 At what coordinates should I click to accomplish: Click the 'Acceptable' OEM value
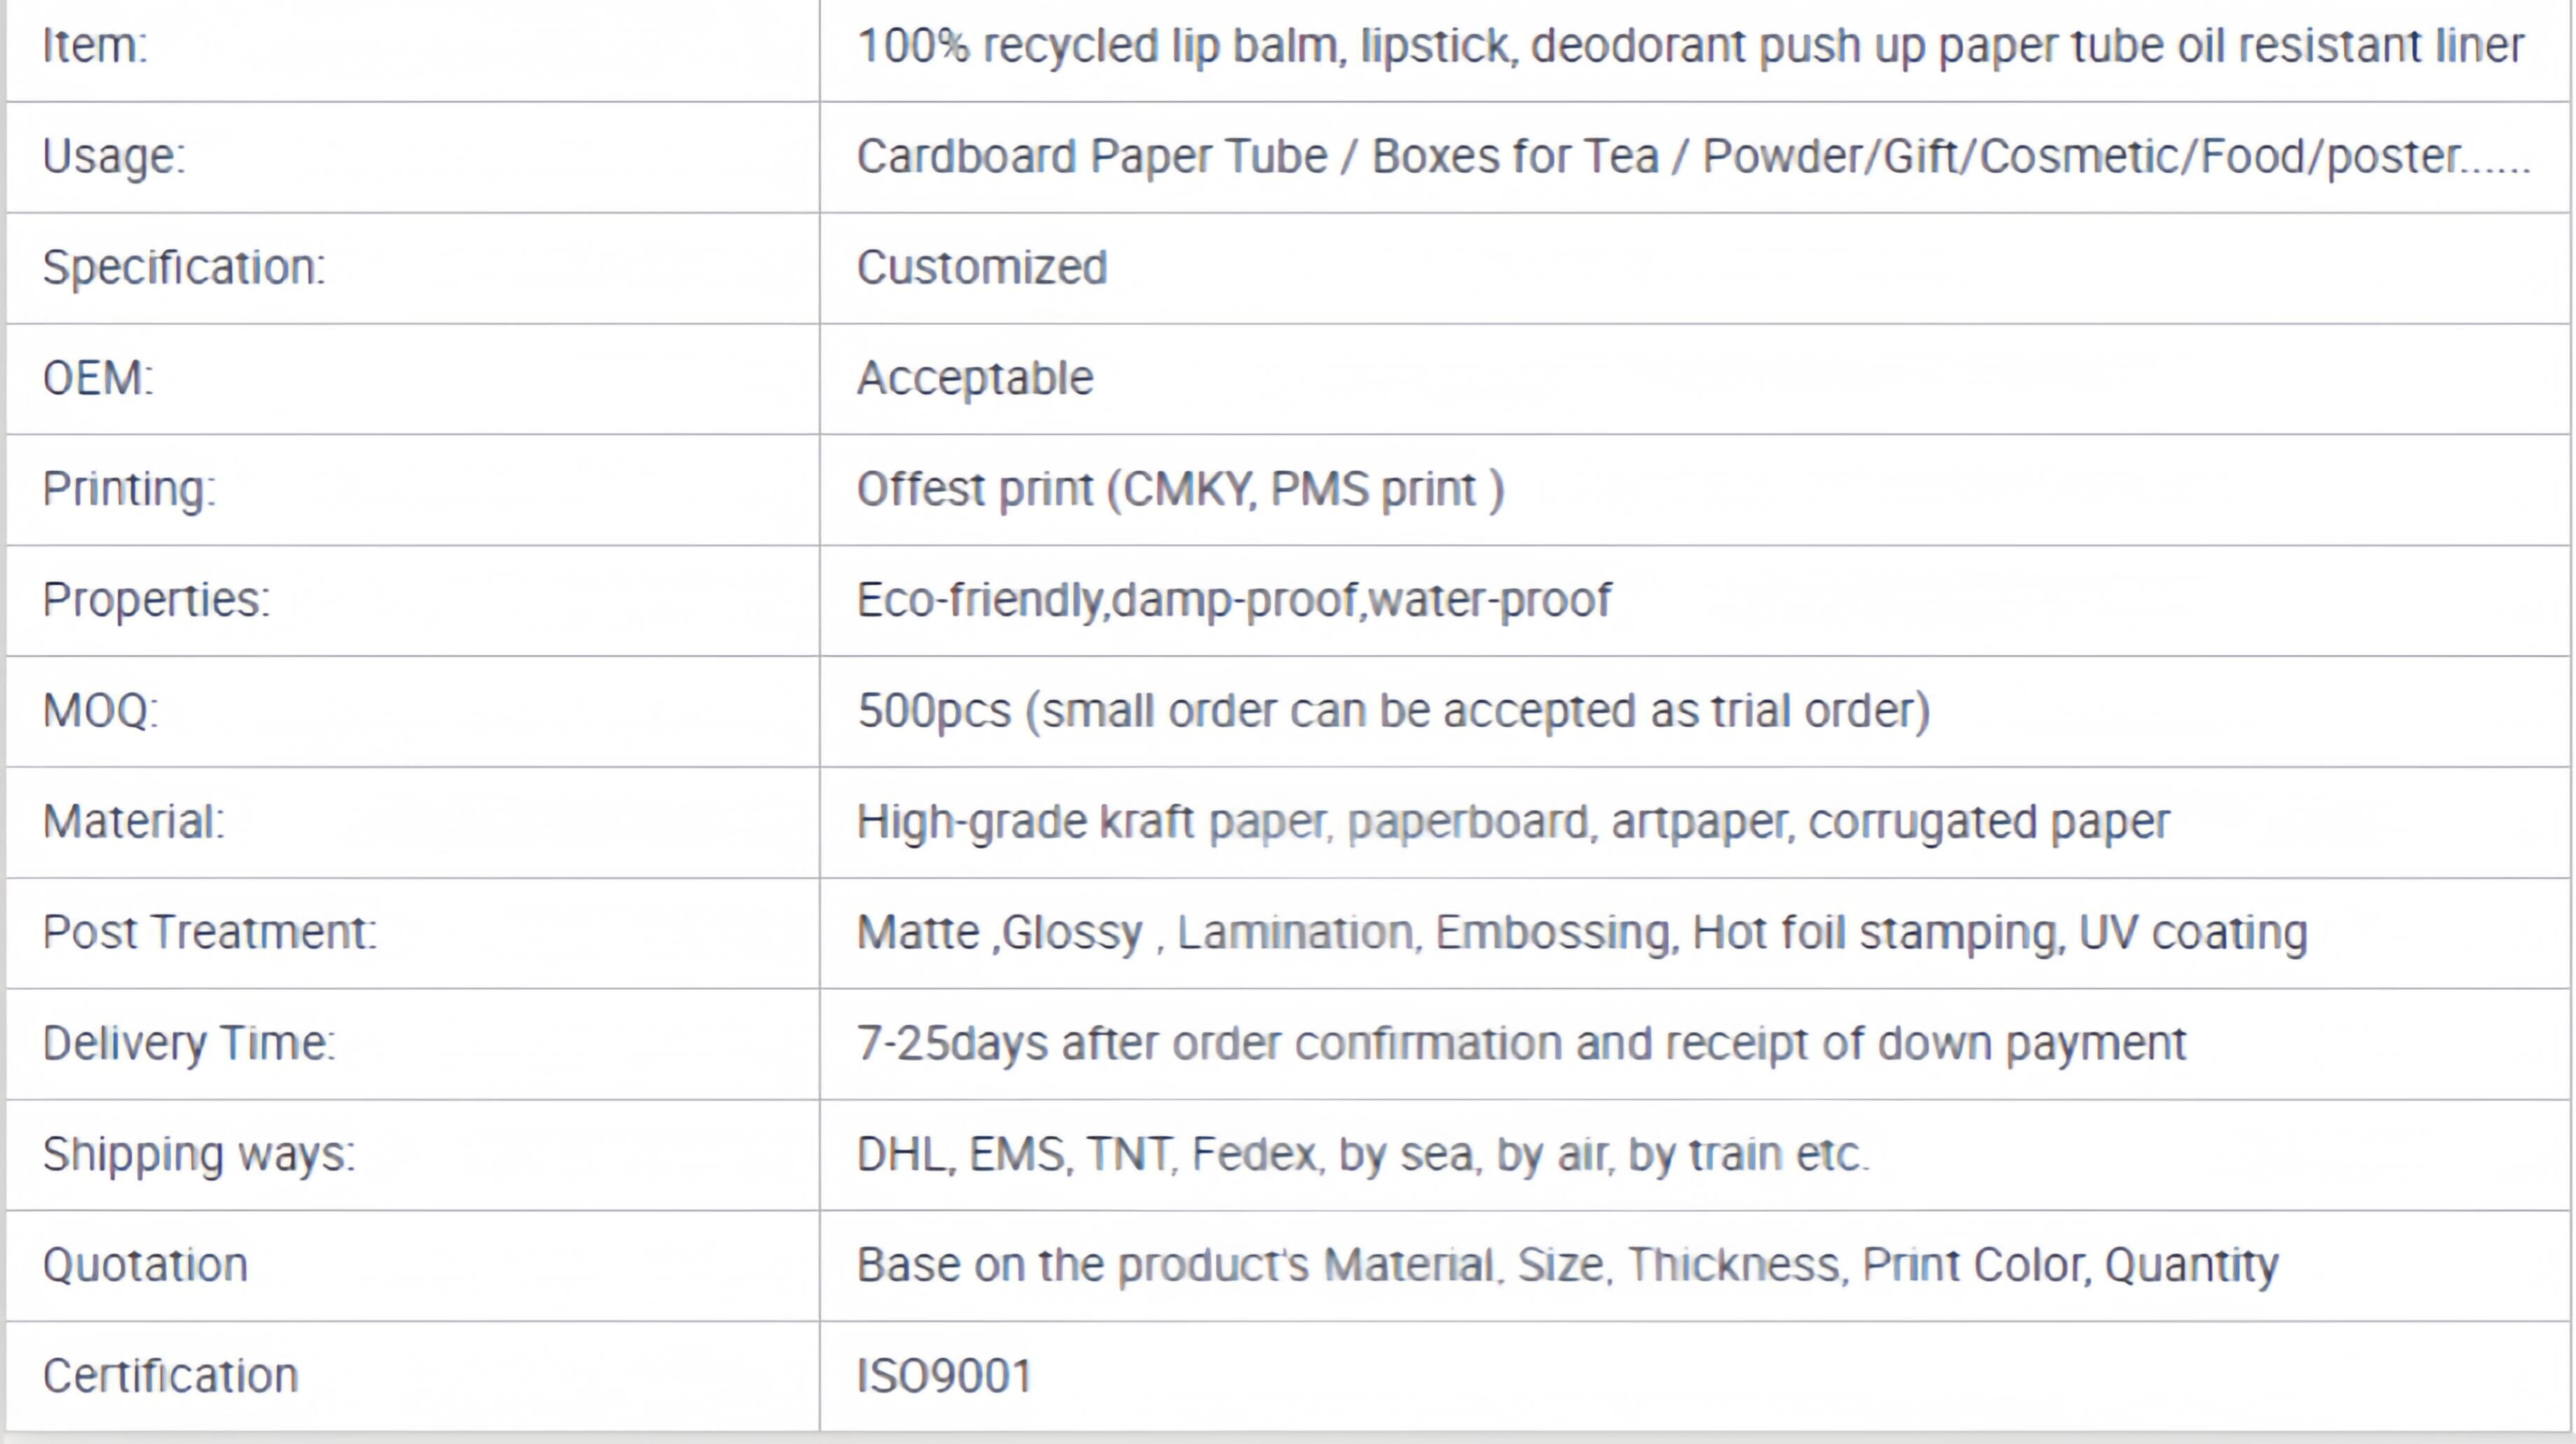pyautogui.click(x=975, y=378)
